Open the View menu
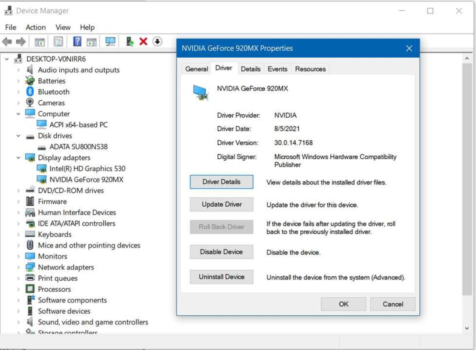Viewport: 476px width, 350px height. 63,27
